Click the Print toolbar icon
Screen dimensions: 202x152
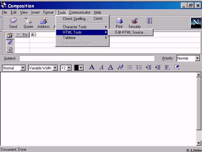pyautogui.click(x=119, y=23)
